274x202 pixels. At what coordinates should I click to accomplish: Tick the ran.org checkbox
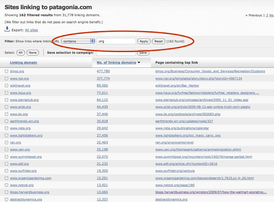coord(7,142)
